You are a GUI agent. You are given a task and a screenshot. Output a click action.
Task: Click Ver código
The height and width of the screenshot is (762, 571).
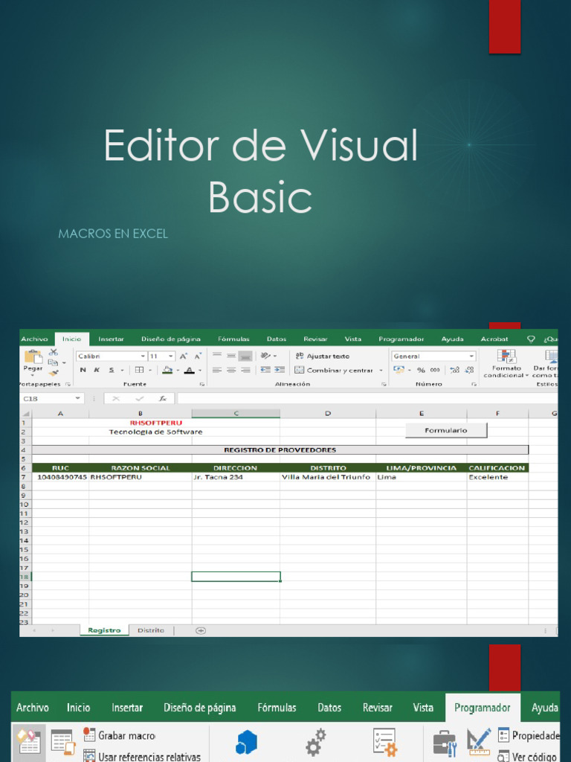pos(527,756)
